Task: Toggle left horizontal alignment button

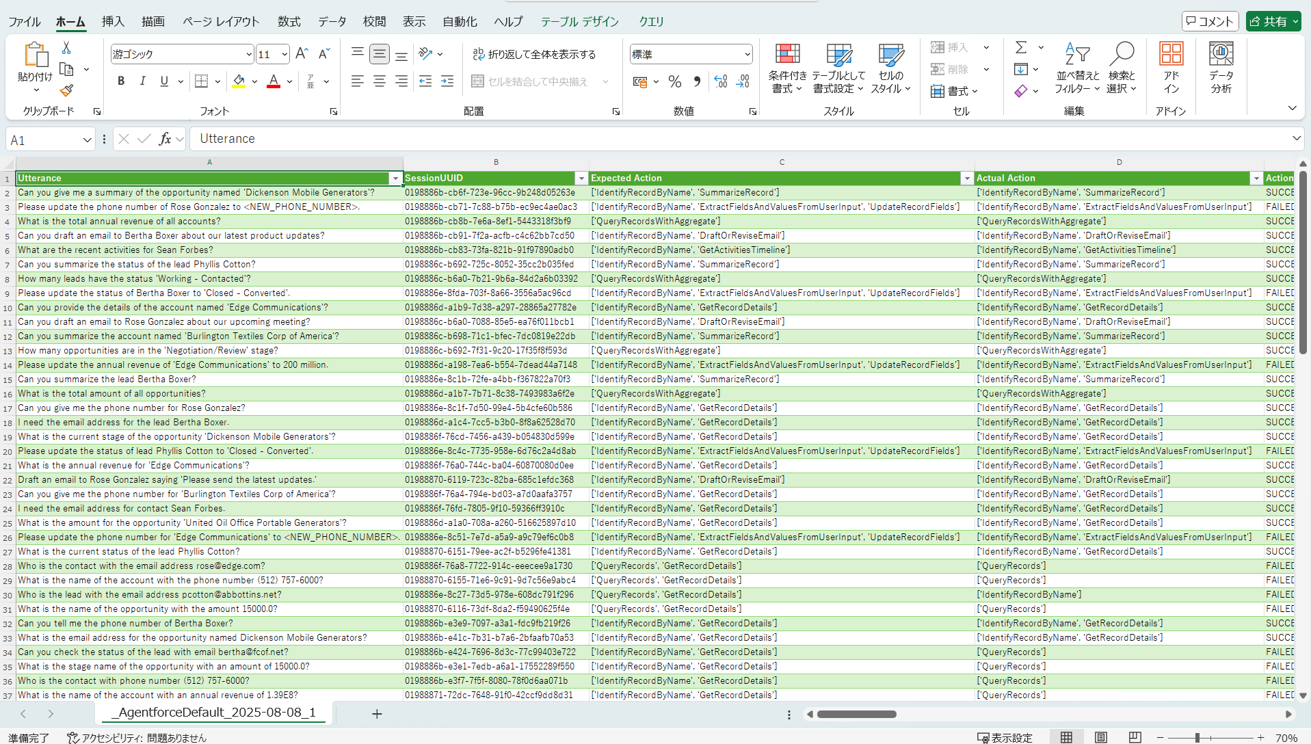Action: (x=358, y=81)
